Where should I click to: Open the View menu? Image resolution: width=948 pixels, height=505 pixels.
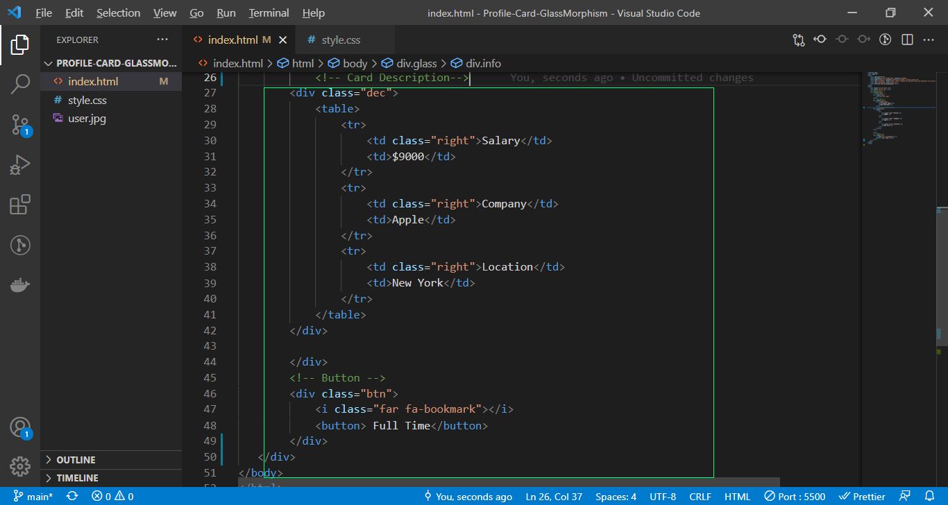point(165,12)
